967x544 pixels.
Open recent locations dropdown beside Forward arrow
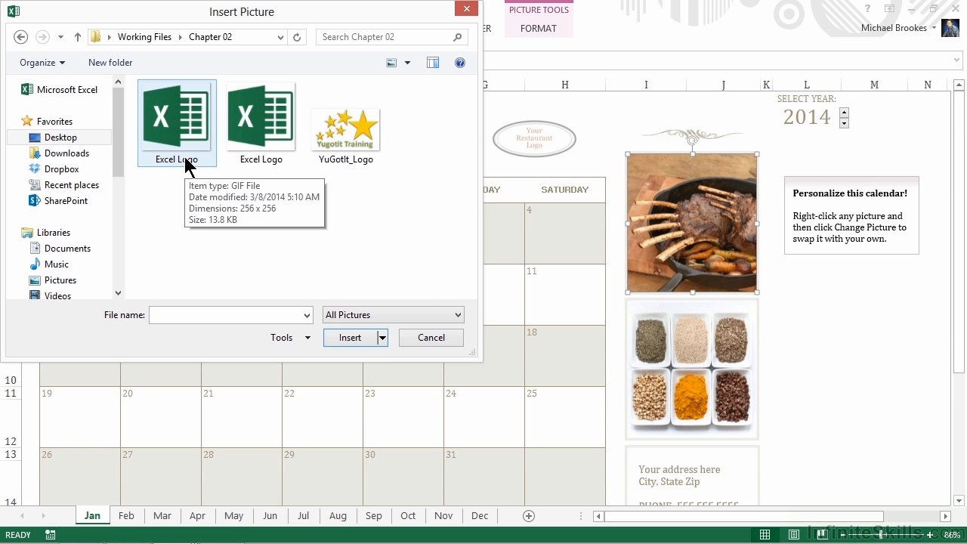click(60, 37)
